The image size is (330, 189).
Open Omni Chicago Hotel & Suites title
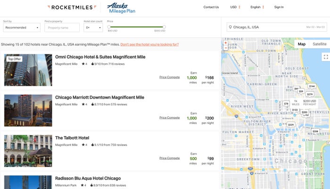[100, 57]
